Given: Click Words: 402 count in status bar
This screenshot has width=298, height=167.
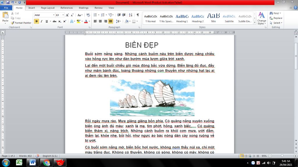Looking at the screenshot, I should click(x=25, y=156).
